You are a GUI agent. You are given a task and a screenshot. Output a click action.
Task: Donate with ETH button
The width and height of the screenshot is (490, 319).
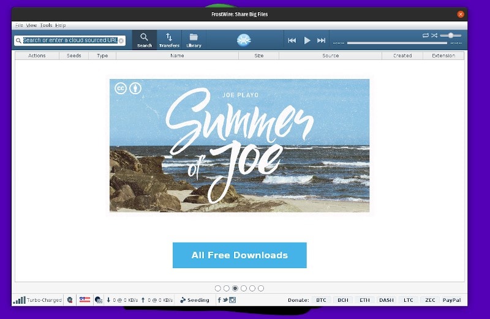coord(364,300)
